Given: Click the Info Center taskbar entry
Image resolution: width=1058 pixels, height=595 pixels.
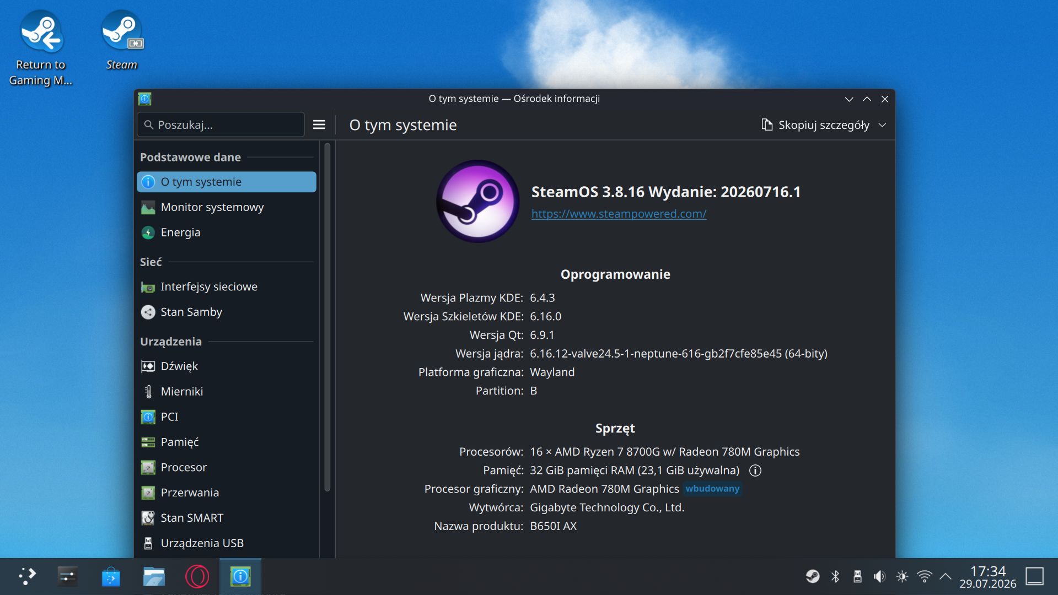Looking at the screenshot, I should point(240,576).
